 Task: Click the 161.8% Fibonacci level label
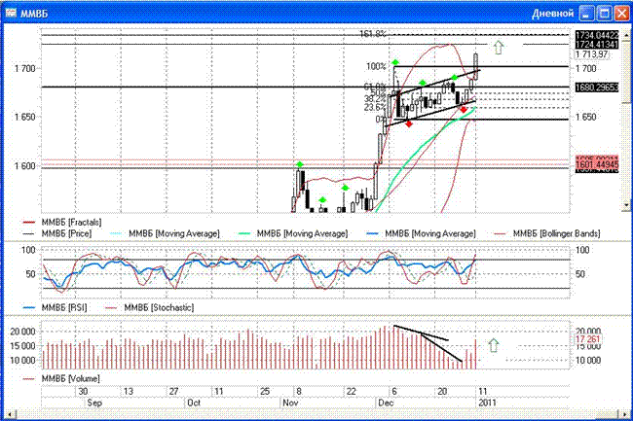373,34
